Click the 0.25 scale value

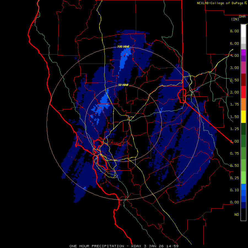234,178
